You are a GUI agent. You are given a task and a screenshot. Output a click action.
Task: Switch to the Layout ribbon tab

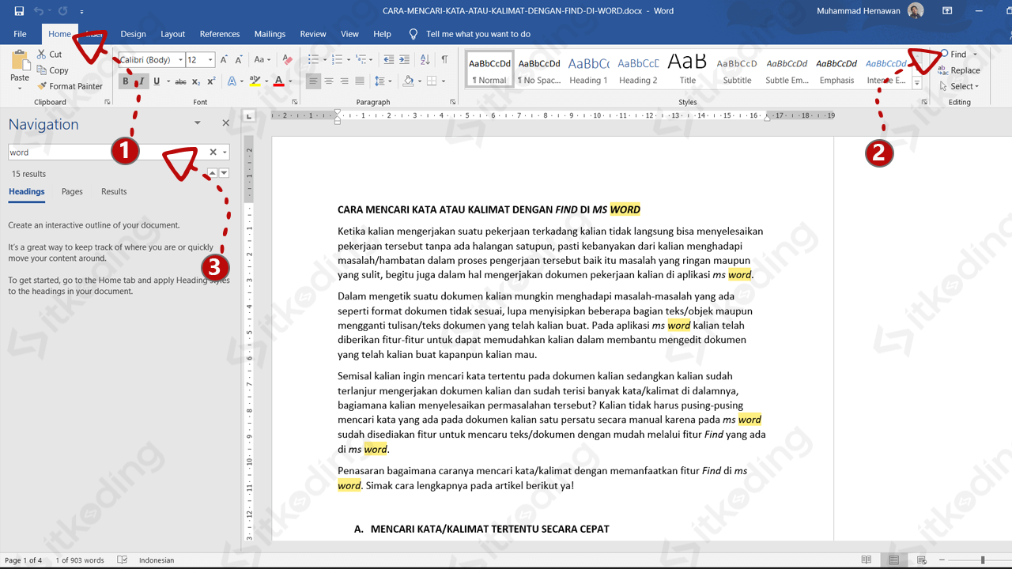point(172,34)
